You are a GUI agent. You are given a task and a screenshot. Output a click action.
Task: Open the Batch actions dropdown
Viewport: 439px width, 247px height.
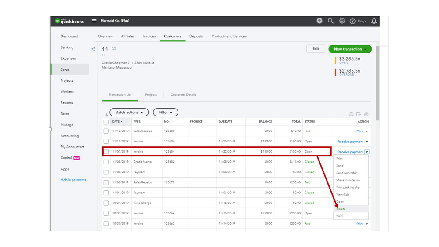click(x=129, y=113)
